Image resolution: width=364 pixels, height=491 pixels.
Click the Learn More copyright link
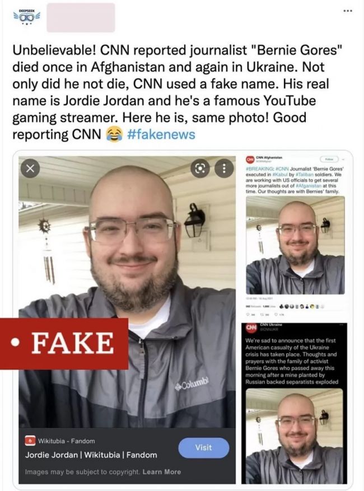pyautogui.click(x=162, y=471)
